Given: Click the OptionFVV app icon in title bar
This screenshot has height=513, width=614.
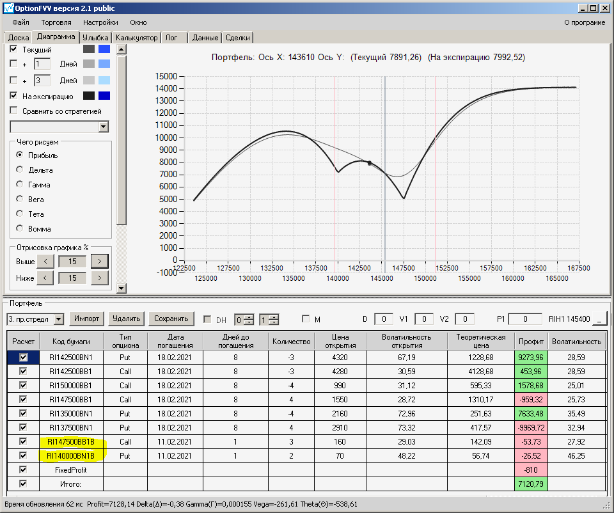Looking at the screenshot, I should pos(8,8).
